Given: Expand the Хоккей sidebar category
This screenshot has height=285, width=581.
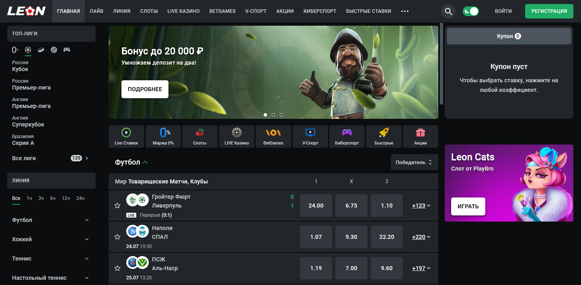Looking at the screenshot, I should point(51,239).
